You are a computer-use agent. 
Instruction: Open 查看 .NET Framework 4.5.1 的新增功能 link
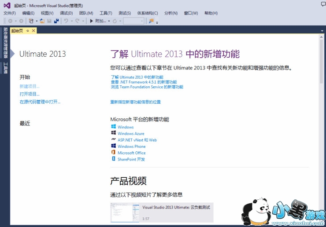144,82
